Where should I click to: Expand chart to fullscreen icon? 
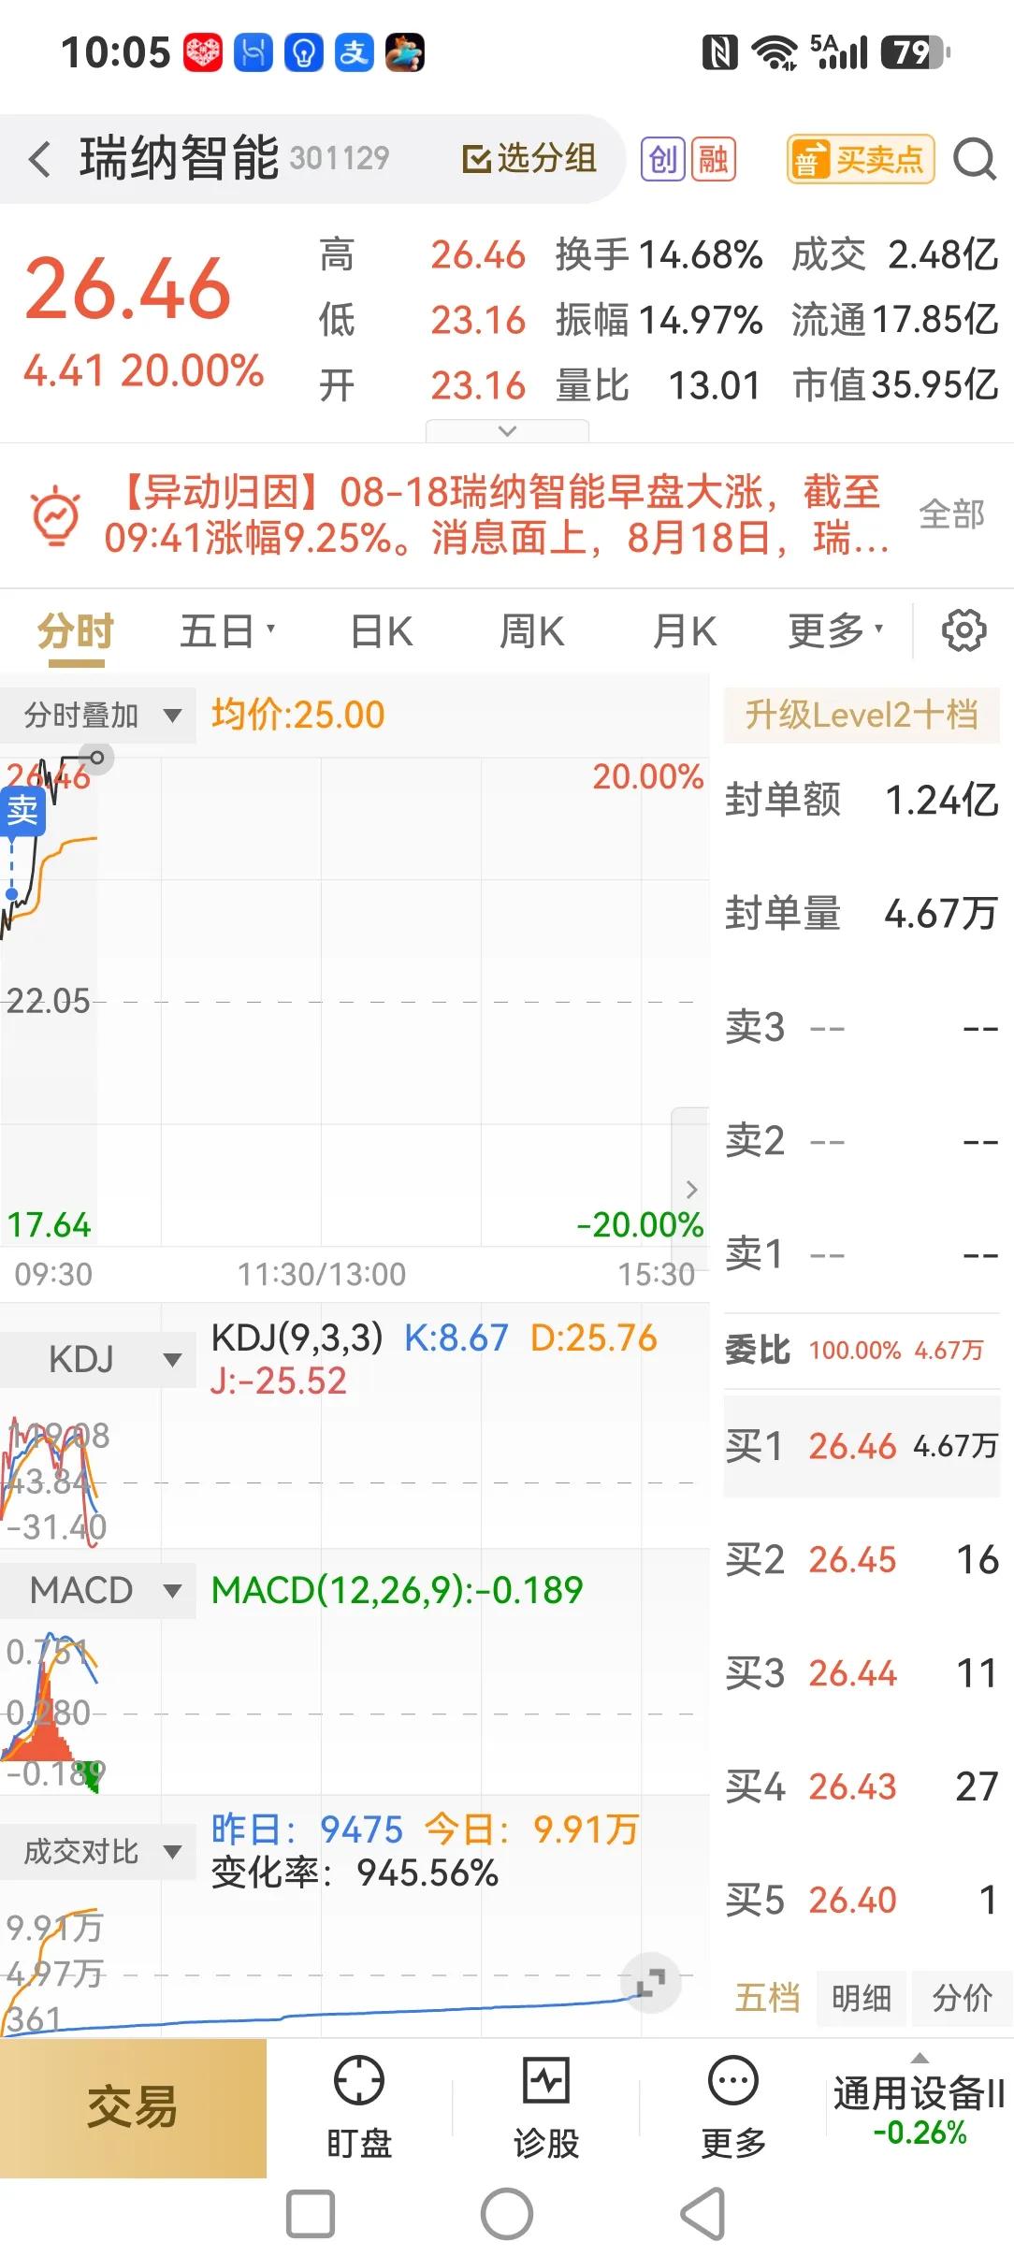(650, 1981)
